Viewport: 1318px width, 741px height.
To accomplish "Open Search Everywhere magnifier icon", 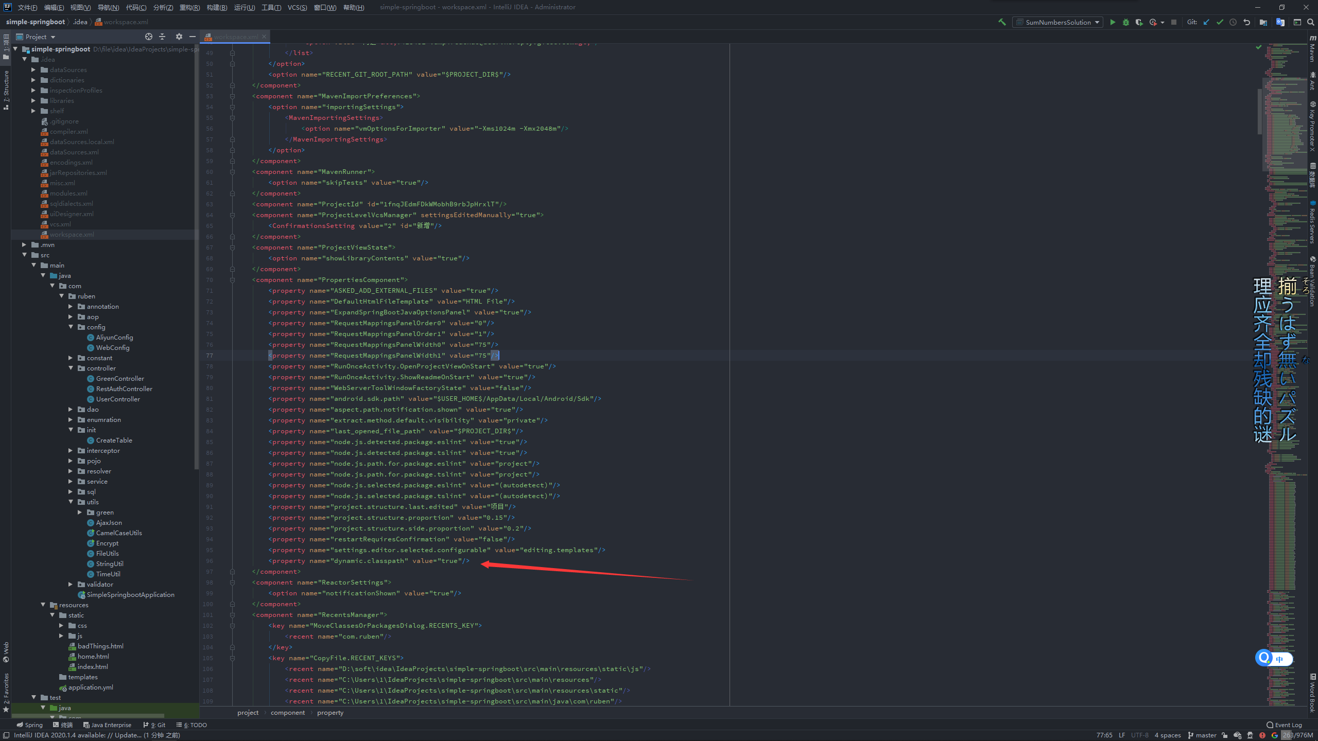I will click(x=1310, y=22).
